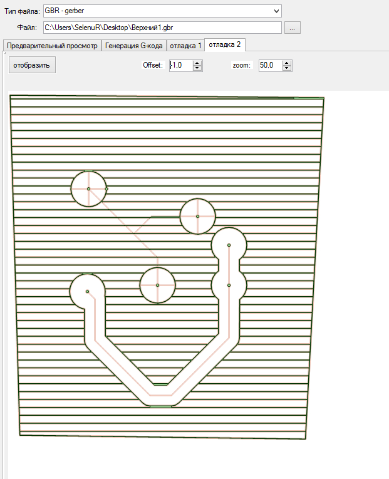Select the 'отладка 2' tab
Image resolution: width=389 pixels, height=479 pixels.
[x=225, y=45]
